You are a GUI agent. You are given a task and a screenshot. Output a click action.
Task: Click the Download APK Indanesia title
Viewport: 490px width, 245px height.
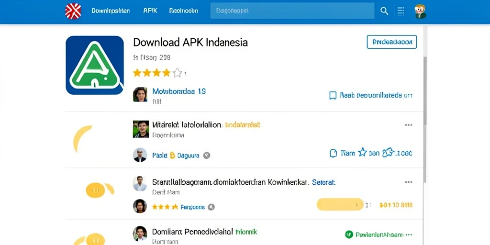click(190, 42)
